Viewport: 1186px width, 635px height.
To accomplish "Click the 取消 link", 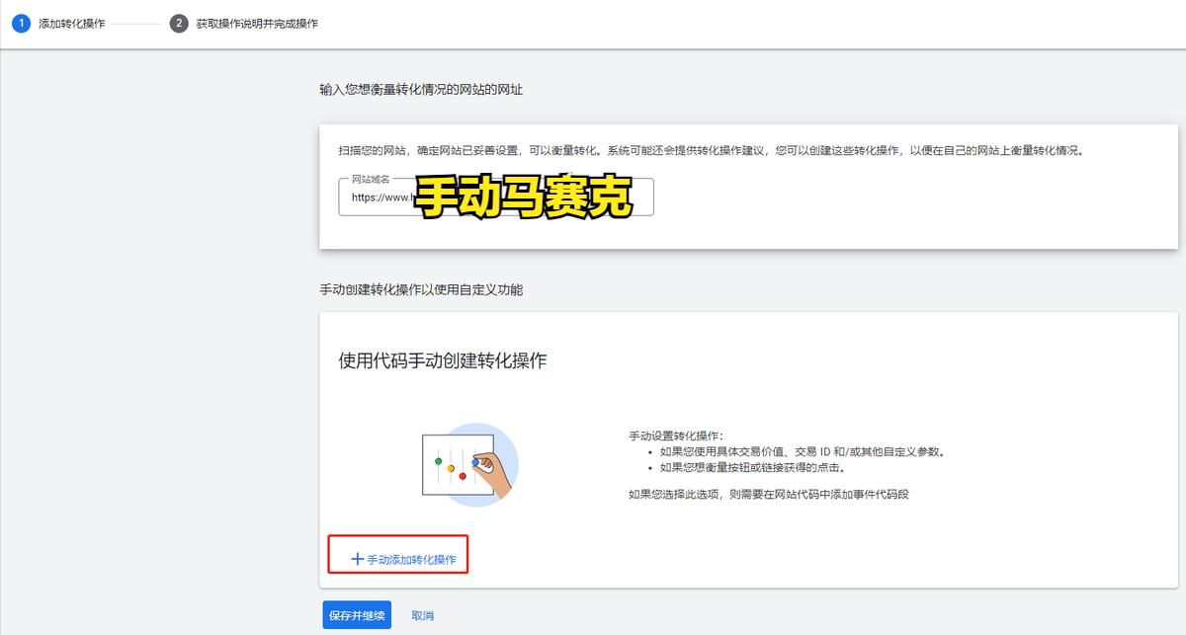I will [x=422, y=614].
